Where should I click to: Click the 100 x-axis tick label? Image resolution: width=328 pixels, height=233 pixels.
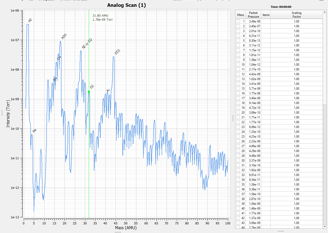pos(228,223)
